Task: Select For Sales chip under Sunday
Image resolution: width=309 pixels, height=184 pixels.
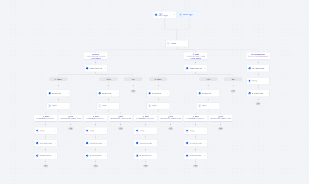Action: (208, 79)
